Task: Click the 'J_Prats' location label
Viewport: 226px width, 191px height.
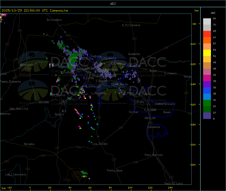Action: pos(139,102)
